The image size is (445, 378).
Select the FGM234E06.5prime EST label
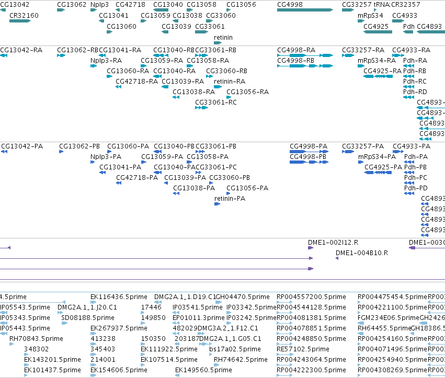[389, 318]
